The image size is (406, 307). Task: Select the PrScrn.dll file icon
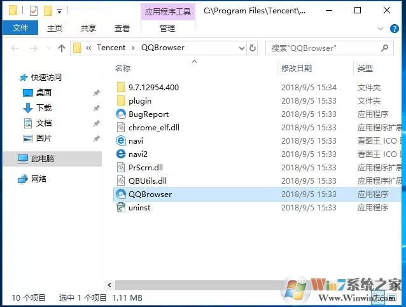121,168
